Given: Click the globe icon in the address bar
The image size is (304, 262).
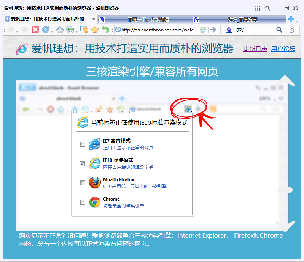Looking at the screenshot, I should click(x=118, y=30).
